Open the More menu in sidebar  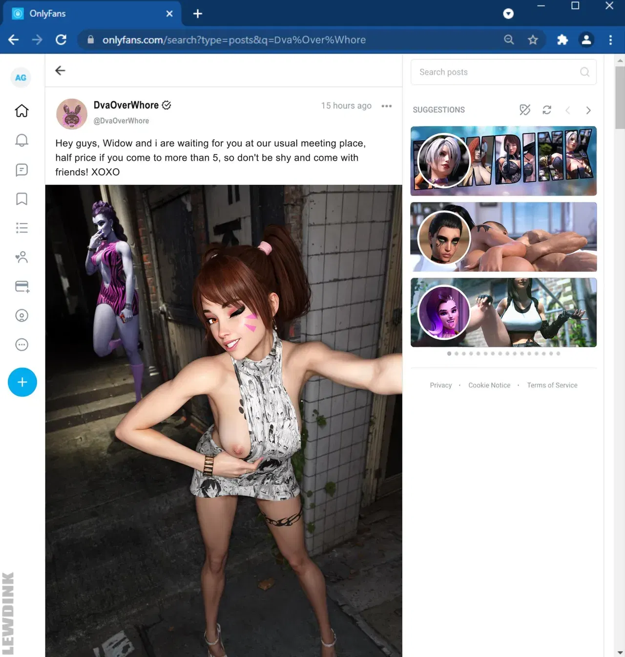tap(21, 345)
